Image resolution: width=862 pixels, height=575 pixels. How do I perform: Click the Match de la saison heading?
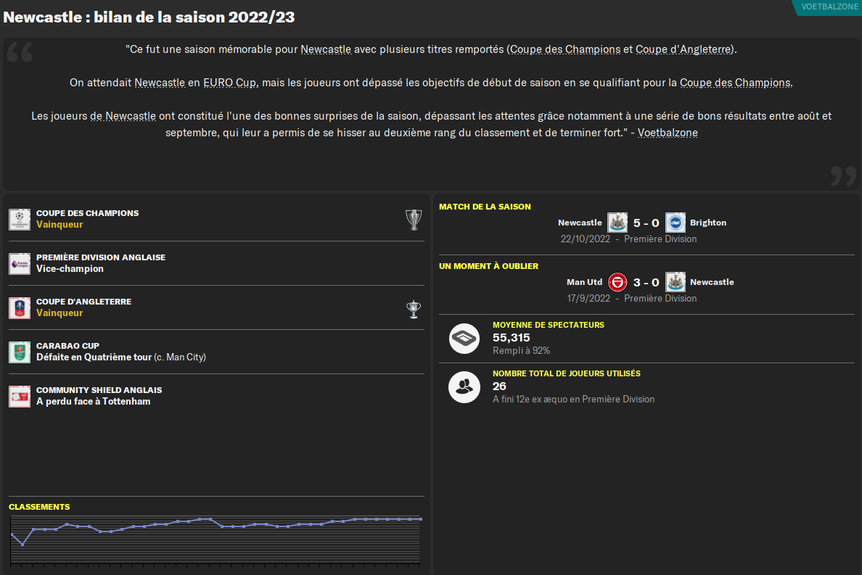[485, 207]
